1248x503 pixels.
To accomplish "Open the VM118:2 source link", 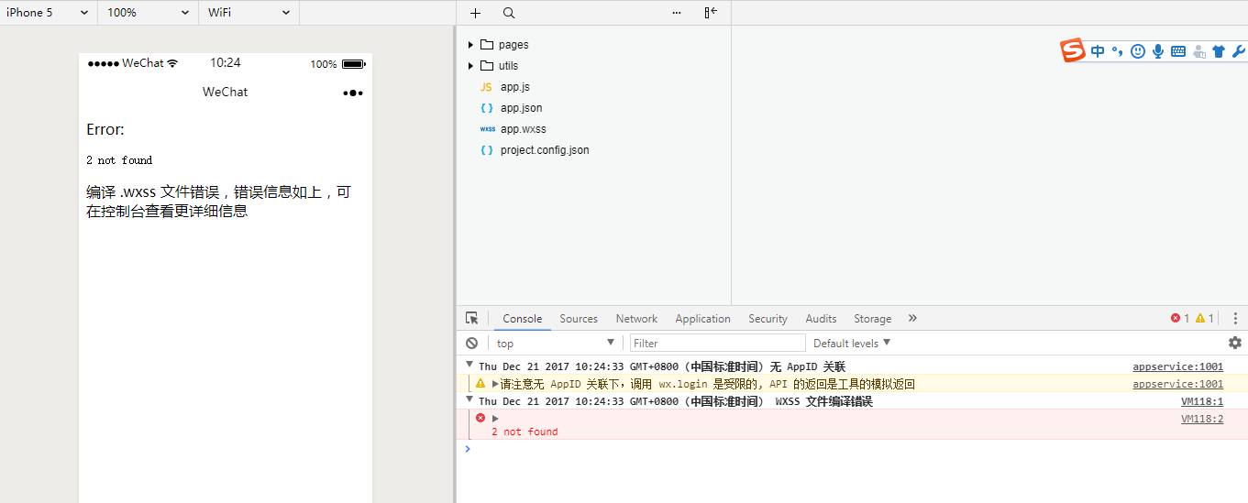I will pos(1201,419).
